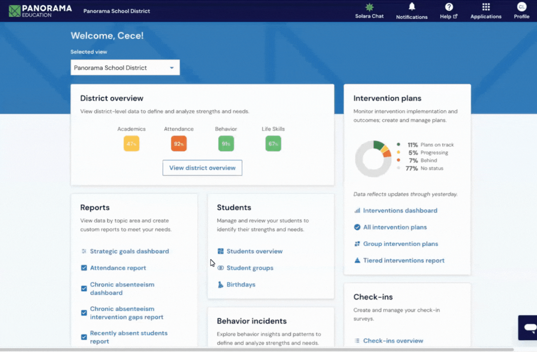Open the Check-ins overview link
537x352 pixels.
click(393, 341)
